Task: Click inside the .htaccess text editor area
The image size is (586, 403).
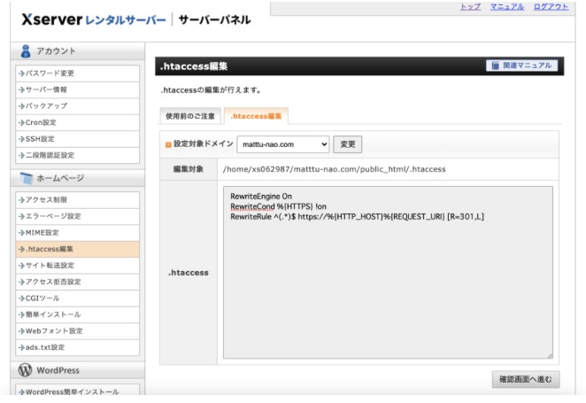Action: [x=387, y=283]
